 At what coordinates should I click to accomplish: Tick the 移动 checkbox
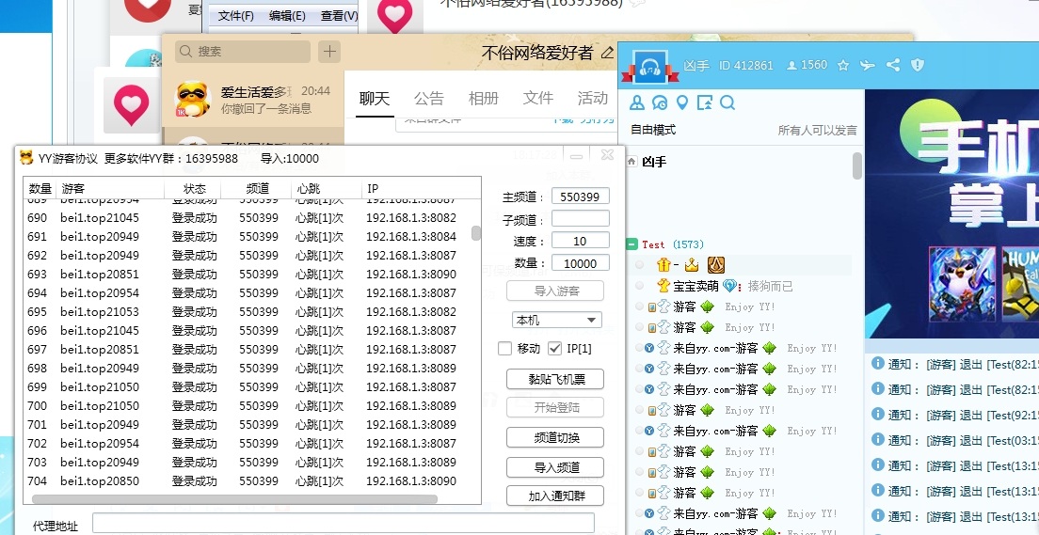coord(505,348)
